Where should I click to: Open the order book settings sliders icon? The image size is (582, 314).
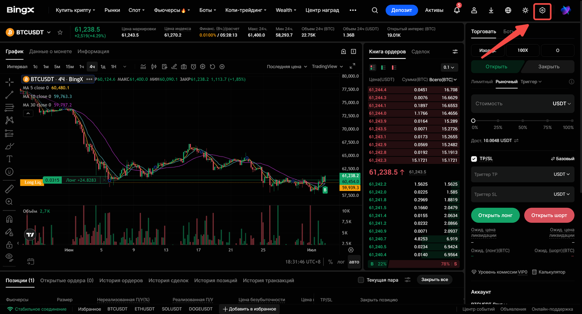tap(455, 52)
